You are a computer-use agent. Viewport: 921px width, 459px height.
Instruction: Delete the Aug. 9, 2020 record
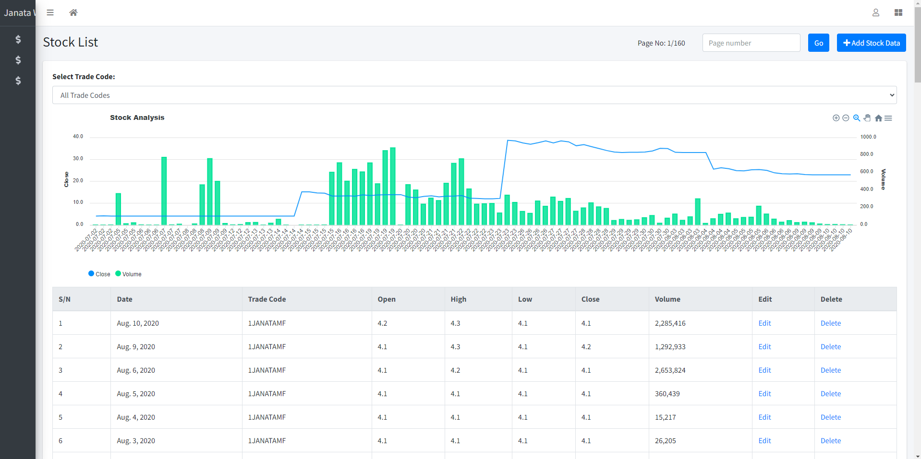point(830,346)
